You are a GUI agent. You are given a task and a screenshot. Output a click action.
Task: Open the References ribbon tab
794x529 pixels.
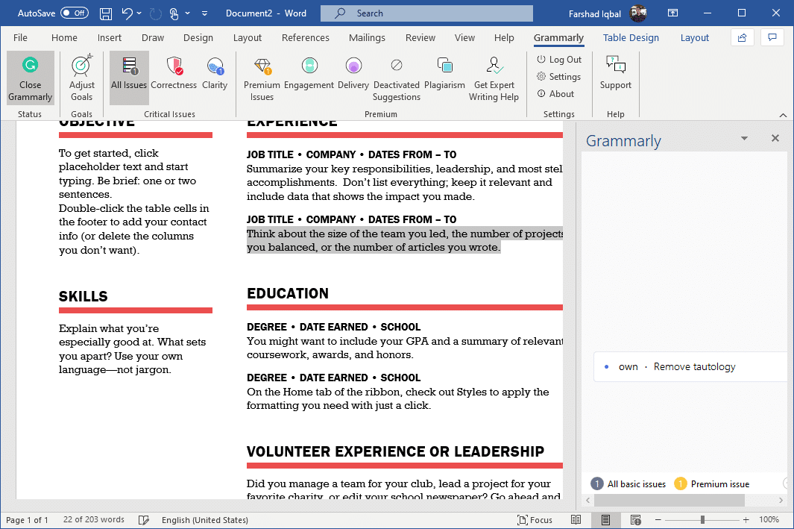pyautogui.click(x=305, y=37)
